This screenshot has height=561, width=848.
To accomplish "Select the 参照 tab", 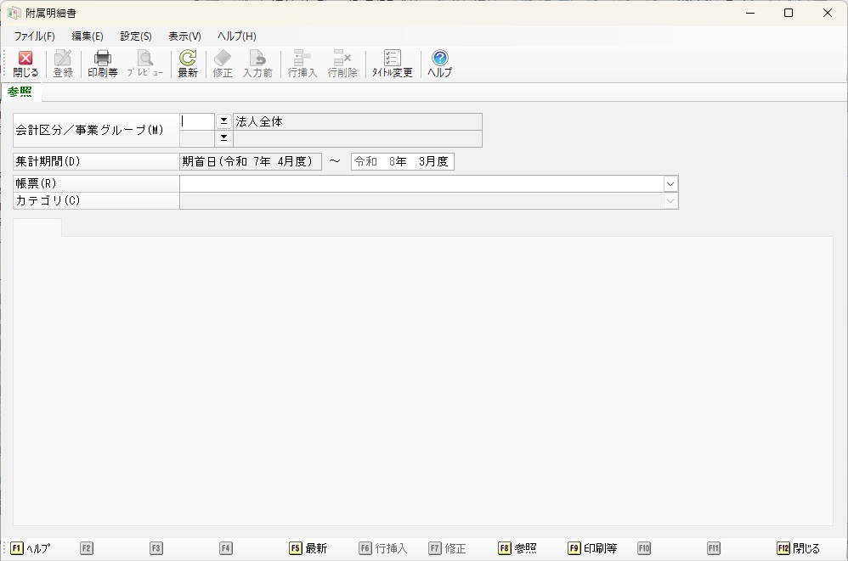I will 20,92.
